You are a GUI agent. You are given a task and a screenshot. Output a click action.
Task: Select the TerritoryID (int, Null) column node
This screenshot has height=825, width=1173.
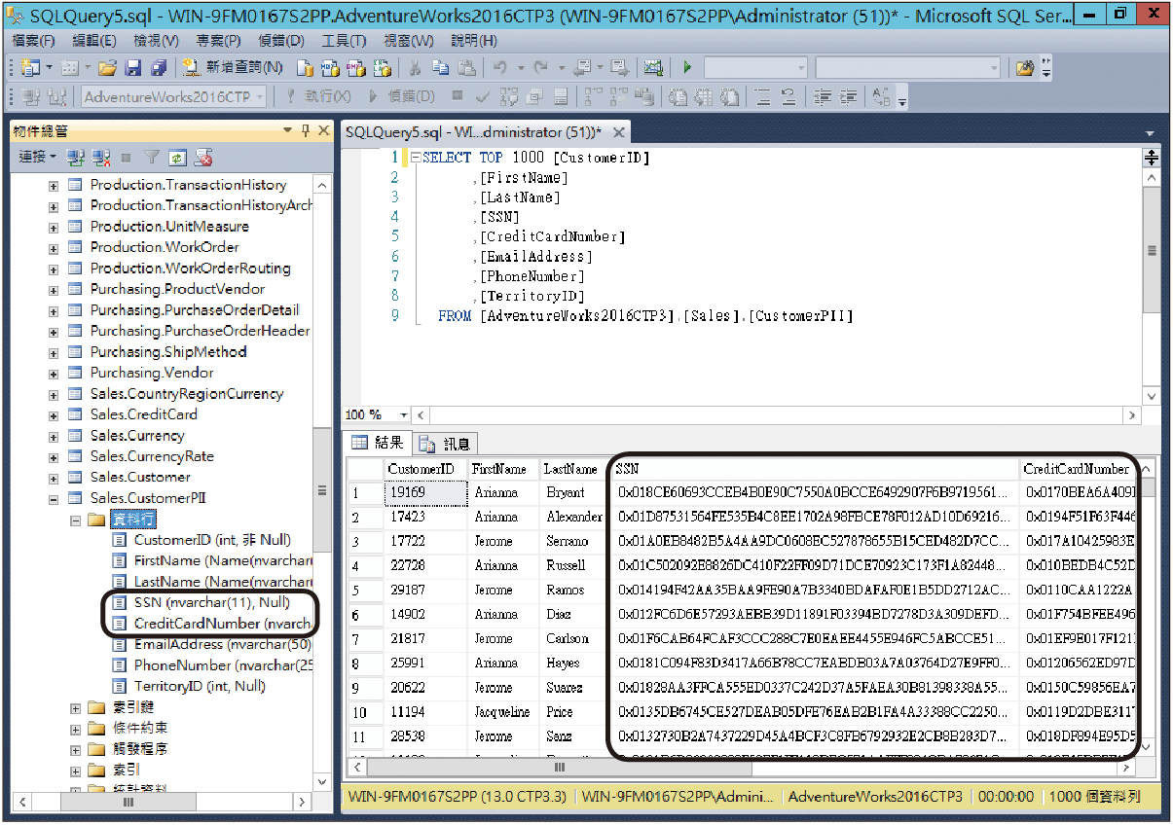(x=200, y=686)
